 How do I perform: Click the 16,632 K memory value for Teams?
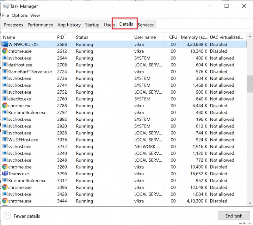[x=199, y=174]
